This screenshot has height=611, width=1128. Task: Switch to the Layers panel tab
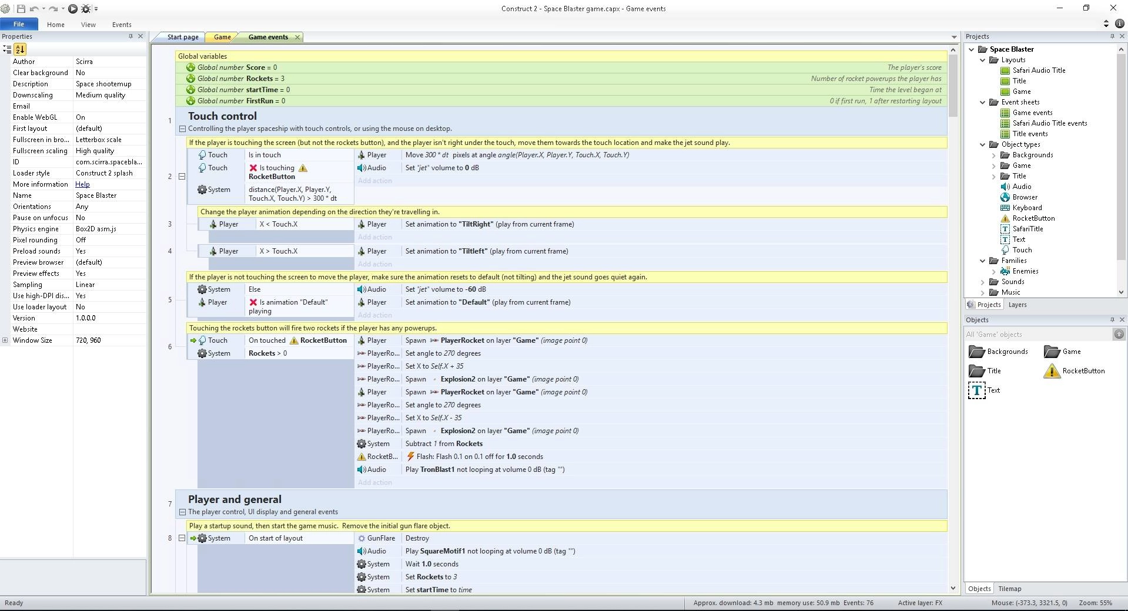coord(1017,305)
